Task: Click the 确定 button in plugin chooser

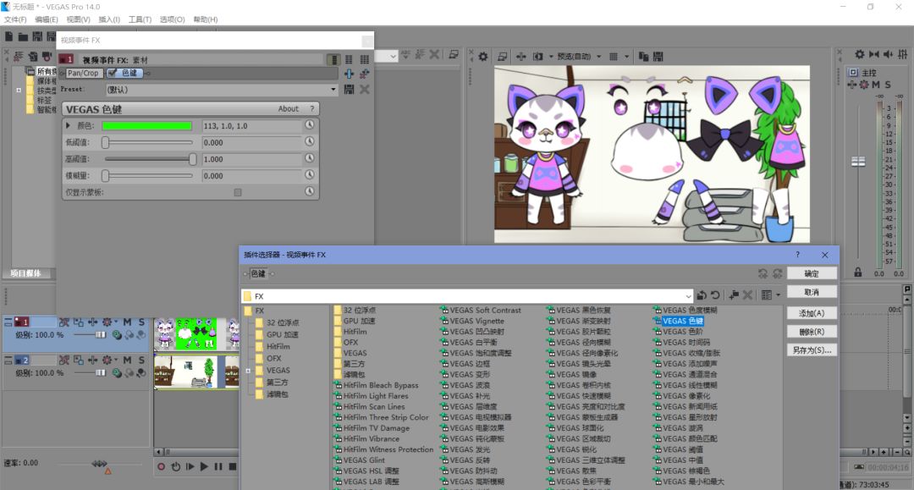Action: tap(812, 273)
